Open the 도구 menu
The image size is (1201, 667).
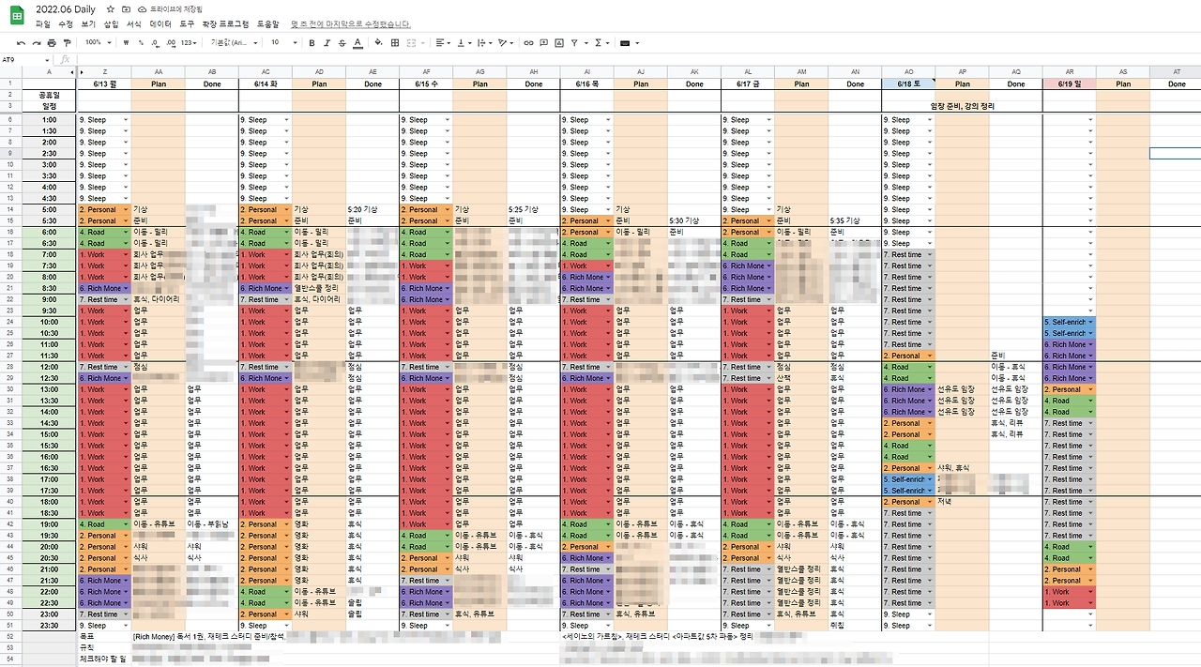click(187, 23)
